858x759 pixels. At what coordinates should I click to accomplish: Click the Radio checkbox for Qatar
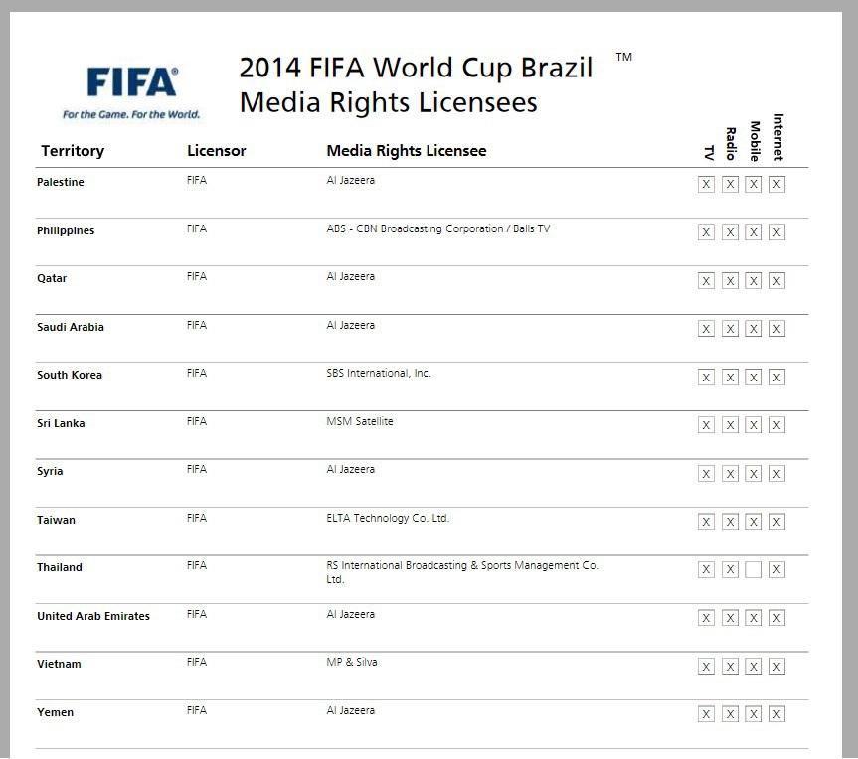[x=730, y=281]
